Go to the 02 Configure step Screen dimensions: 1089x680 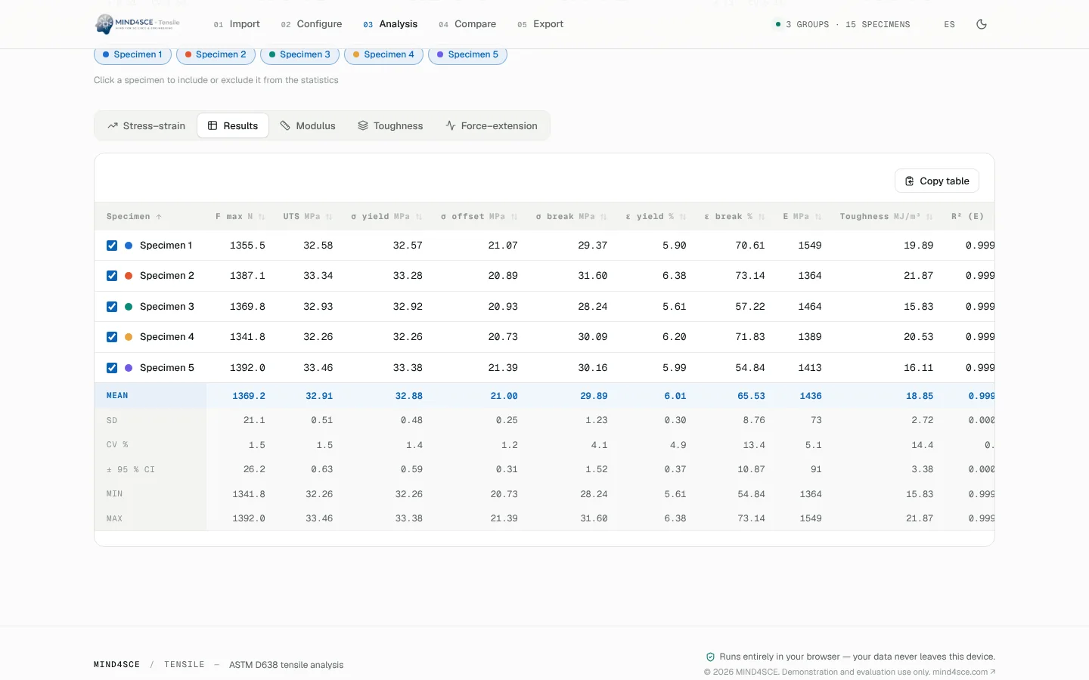[312, 24]
